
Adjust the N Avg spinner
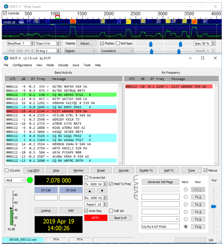pyautogui.click(x=58, y=51)
